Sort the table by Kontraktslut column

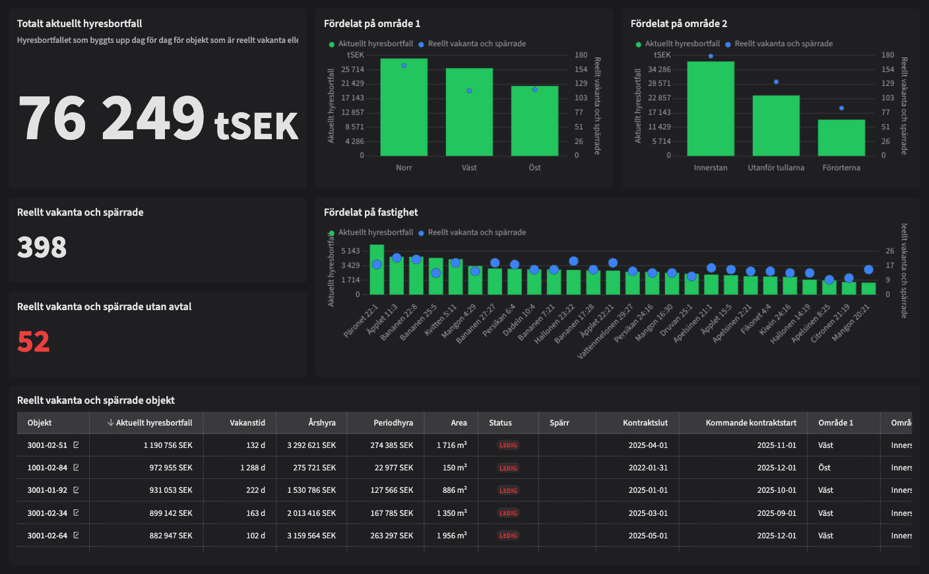coord(645,423)
